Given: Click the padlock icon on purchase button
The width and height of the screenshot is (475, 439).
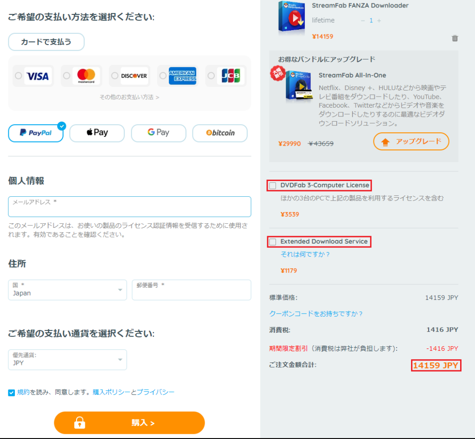Looking at the screenshot, I should coord(80,422).
